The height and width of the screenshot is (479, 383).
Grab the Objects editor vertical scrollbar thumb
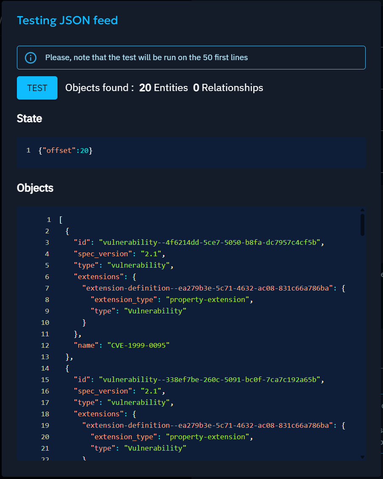[362, 224]
